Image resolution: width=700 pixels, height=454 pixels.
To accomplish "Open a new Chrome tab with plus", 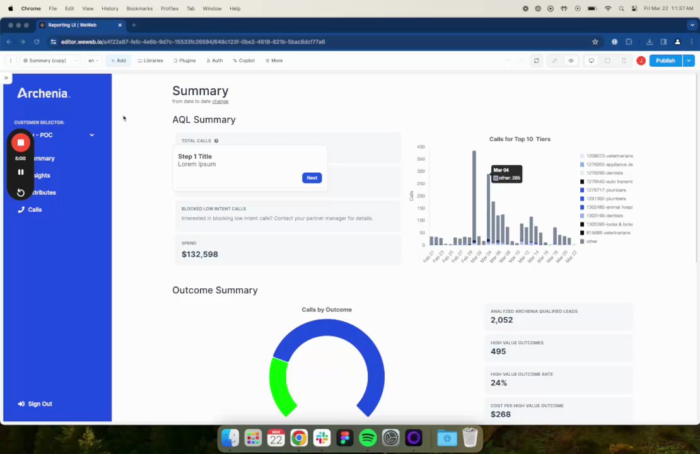I will [134, 25].
